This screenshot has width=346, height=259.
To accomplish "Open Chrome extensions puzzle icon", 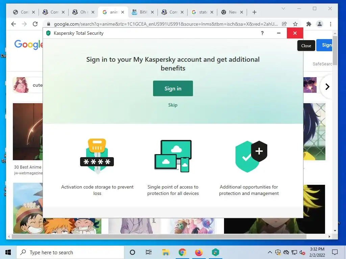I will 309,24.
